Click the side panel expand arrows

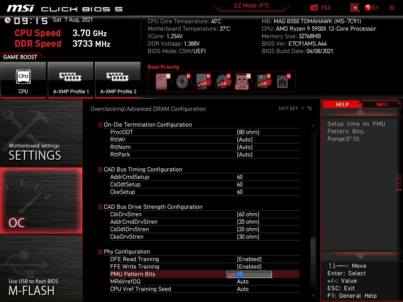[x=398, y=190]
